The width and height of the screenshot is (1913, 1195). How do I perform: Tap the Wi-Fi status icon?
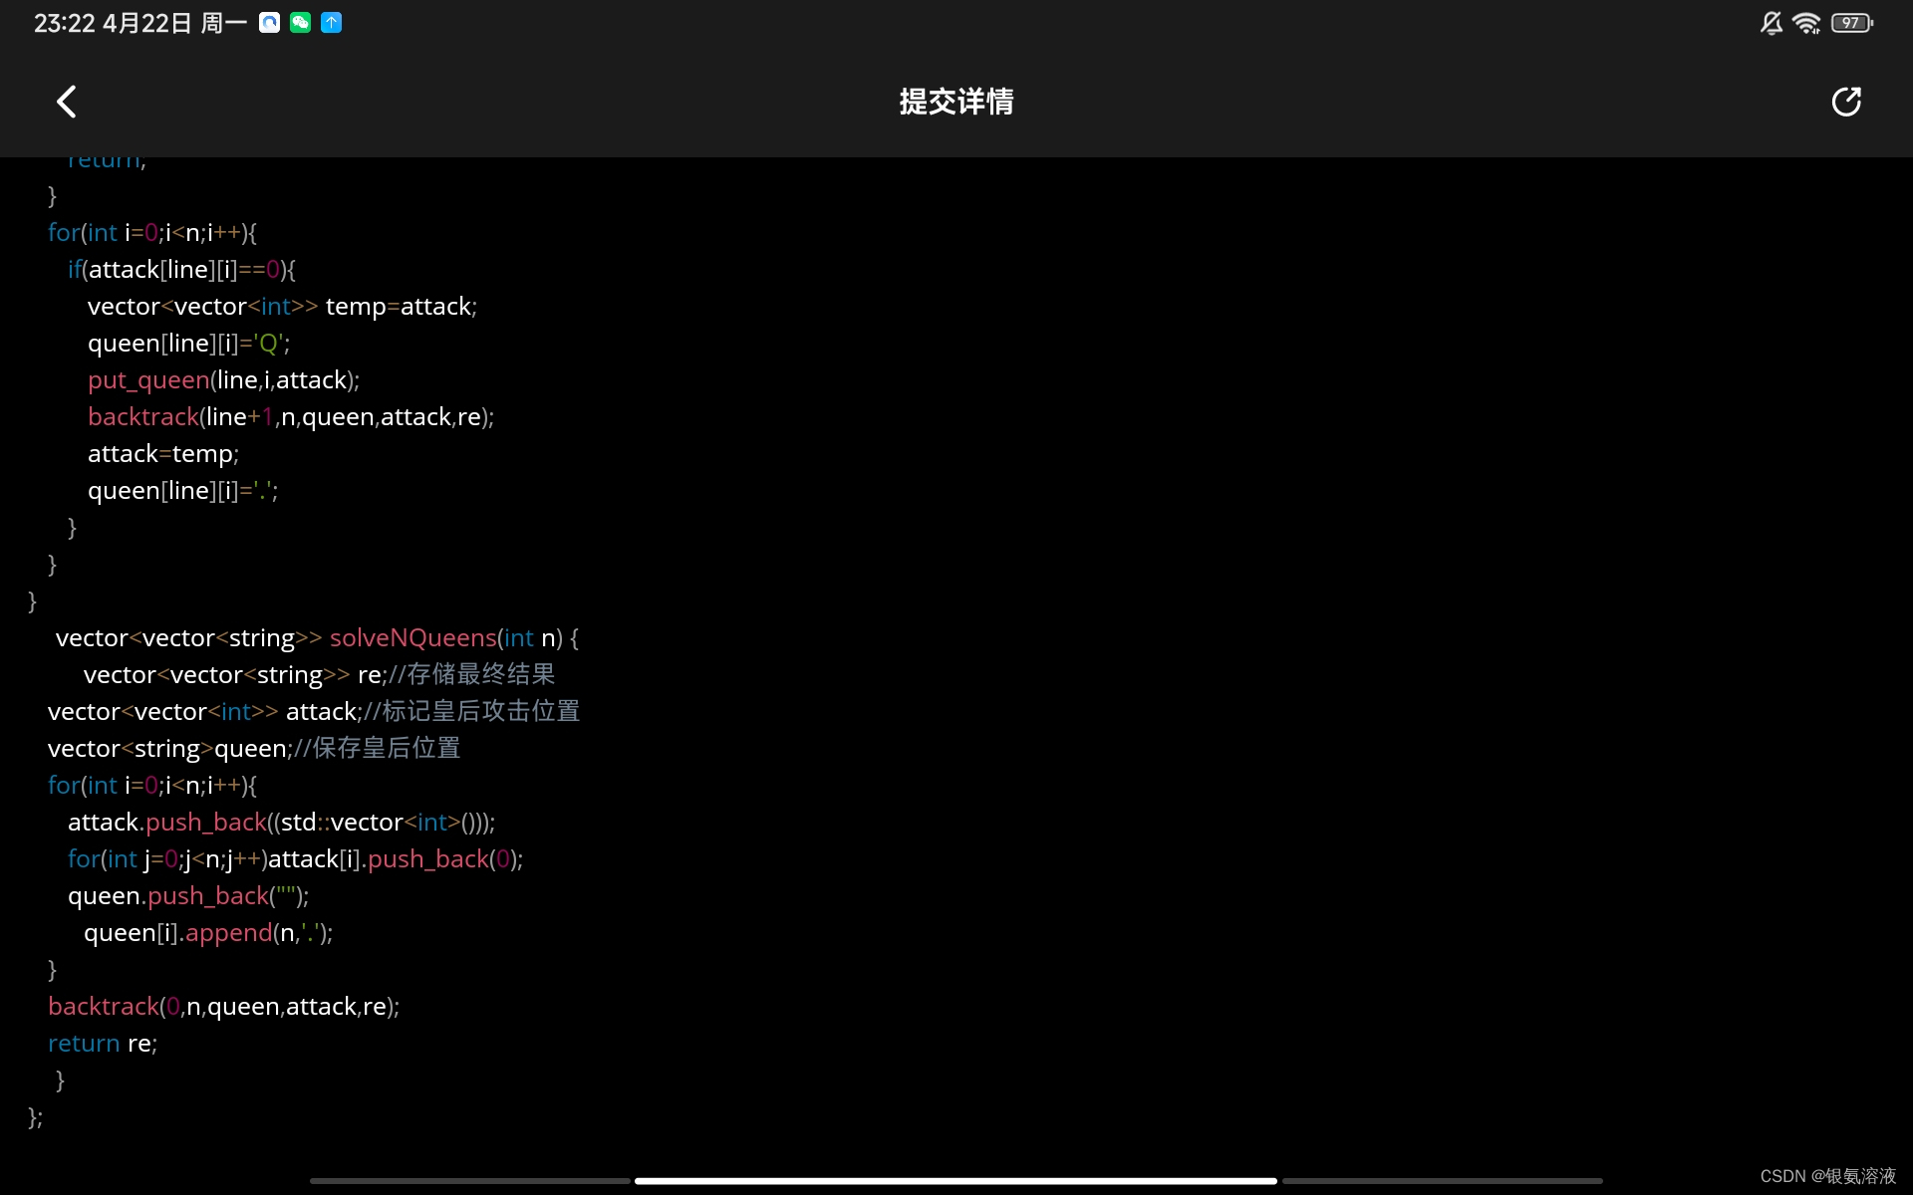(1806, 23)
